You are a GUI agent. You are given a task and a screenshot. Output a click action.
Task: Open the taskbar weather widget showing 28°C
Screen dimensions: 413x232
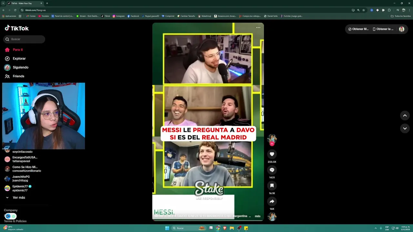(13, 228)
